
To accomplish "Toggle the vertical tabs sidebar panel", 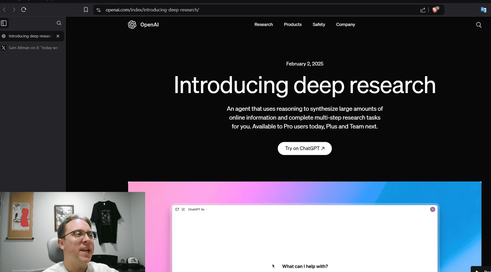I will pos(4,23).
